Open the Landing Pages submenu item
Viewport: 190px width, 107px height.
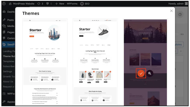pos(9,51)
